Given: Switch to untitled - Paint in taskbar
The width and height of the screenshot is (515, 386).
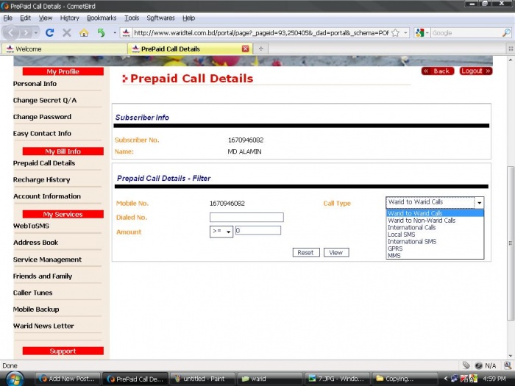Looking at the screenshot, I should (202, 379).
